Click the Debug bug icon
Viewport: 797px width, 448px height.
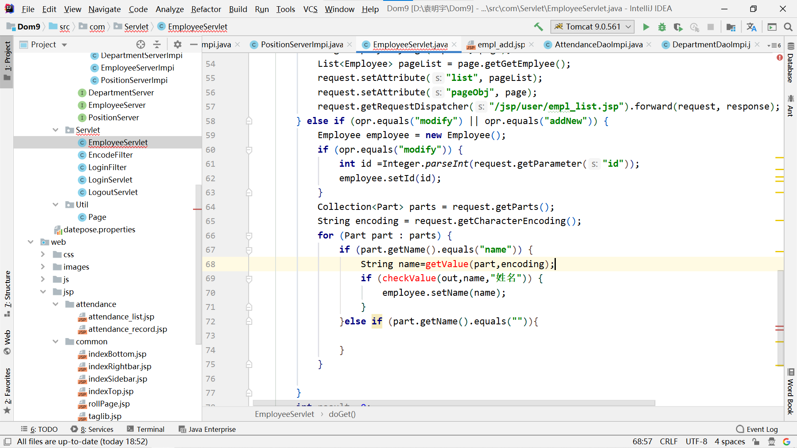pos(662,27)
